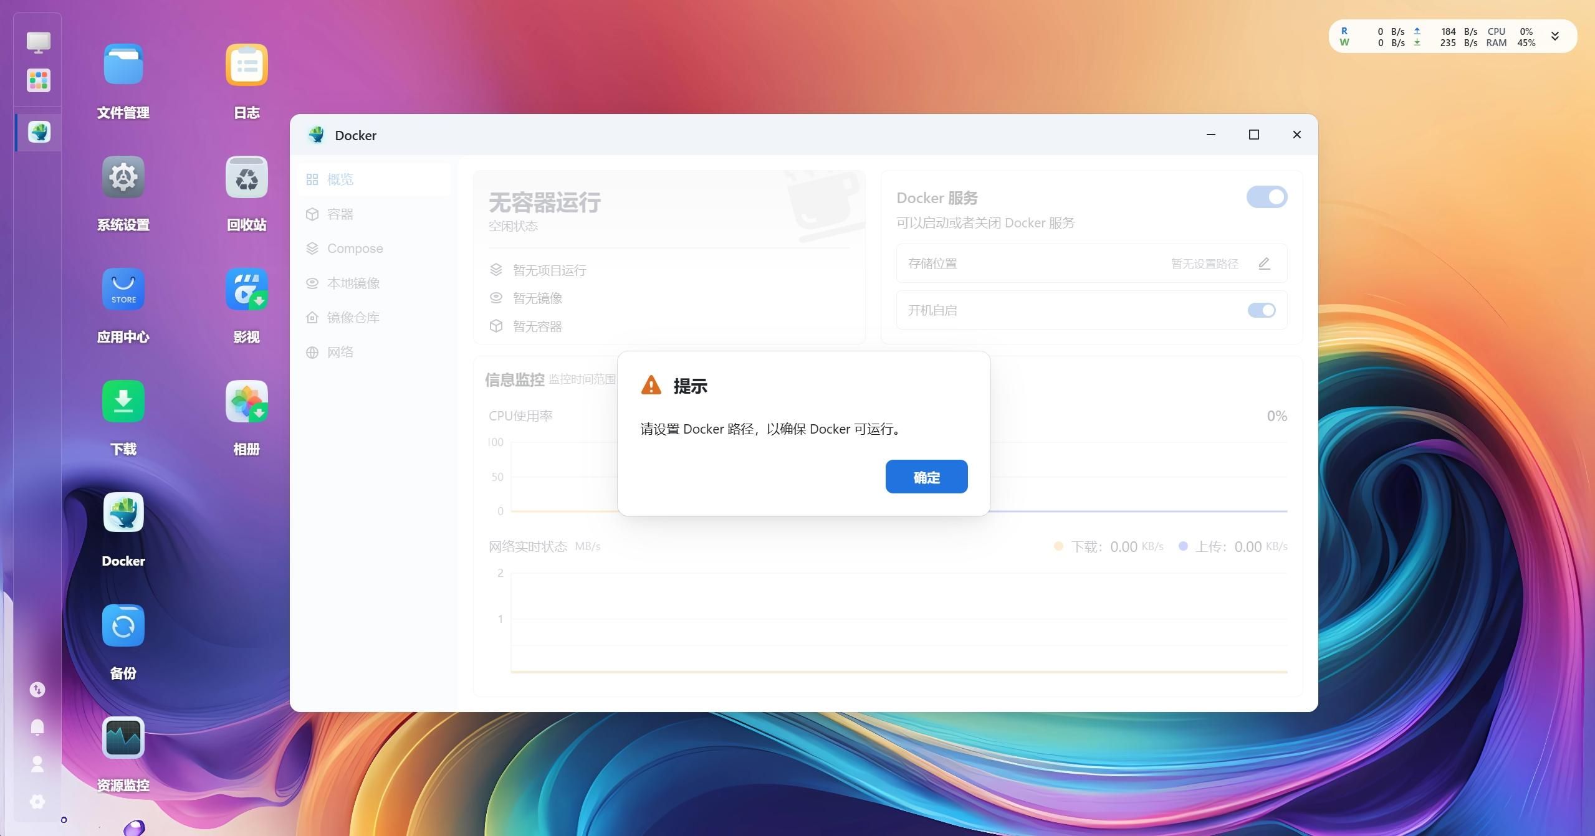This screenshot has height=836, width=1595.
Task: Click the desktop monitor icon in dock
Action: (x=38, y=42)
